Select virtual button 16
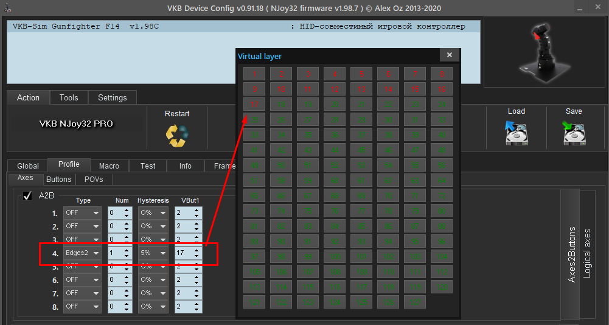Image resolution: width=609 pixels, height=325 pixels. click(x=442, y=89)
